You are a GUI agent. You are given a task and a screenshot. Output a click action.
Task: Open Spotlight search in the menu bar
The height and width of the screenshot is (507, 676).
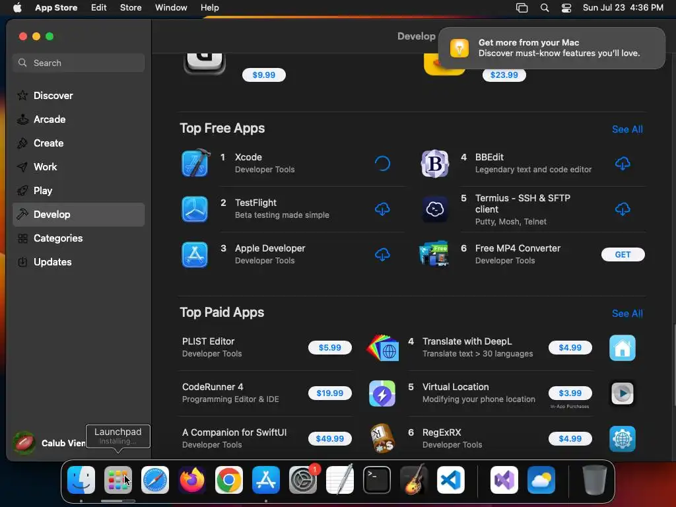coord(545,8)
